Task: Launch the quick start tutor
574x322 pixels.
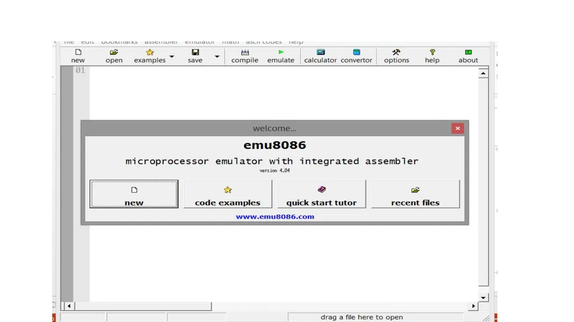Action: [321, 194]
